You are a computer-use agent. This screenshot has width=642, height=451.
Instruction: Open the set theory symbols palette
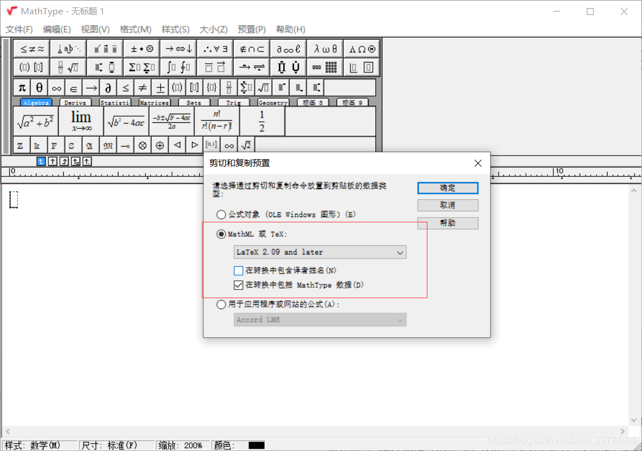pyautogui.click(x=252, y=49)
